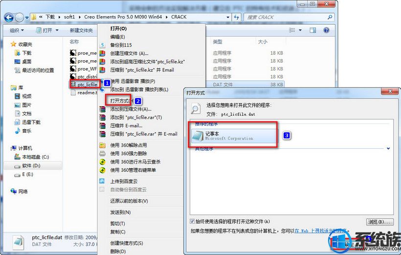401x255 pixels.
Task: Click the 新建文件夹 toolbar button
Action: (x=81, y=30)
